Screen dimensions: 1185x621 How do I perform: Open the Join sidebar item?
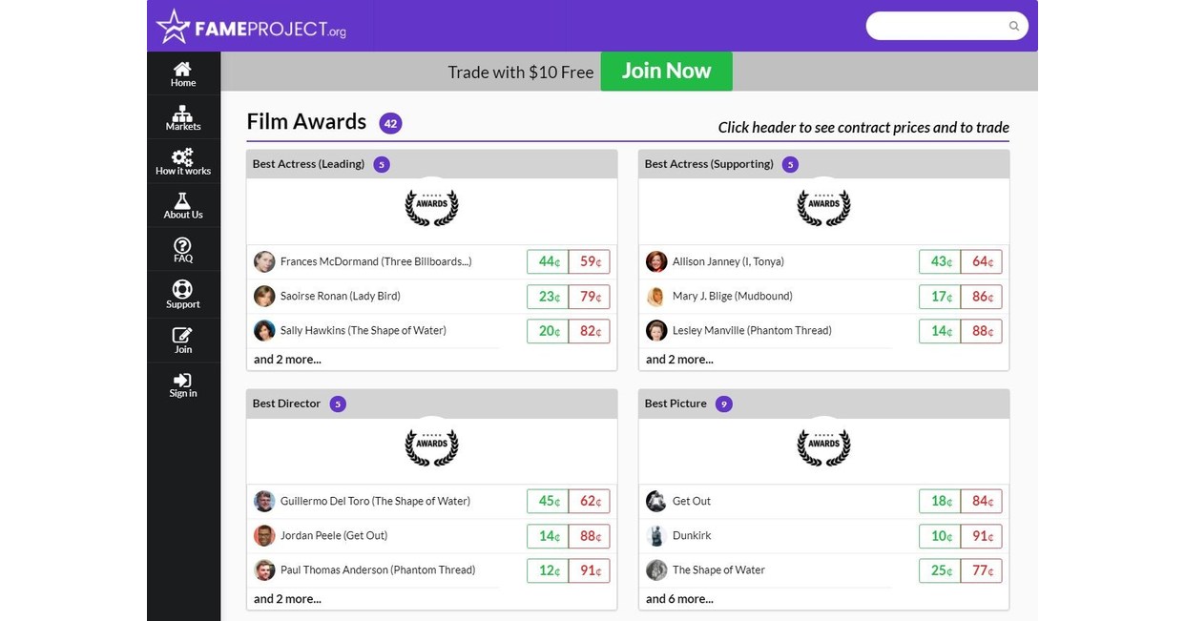[183, 340]
